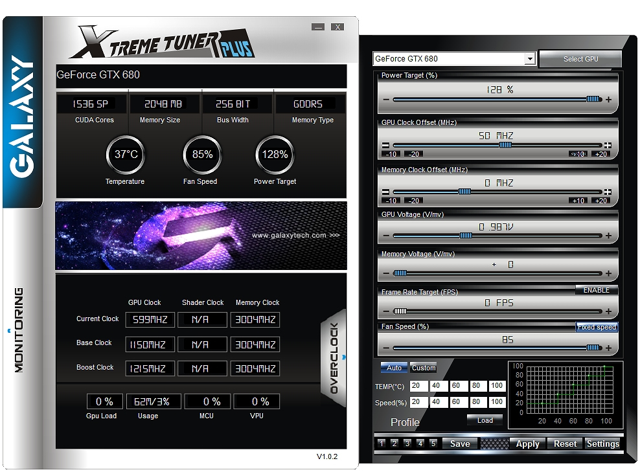The height and width of the screenshot is (472, 640).
Task: Increase Frame Rate Target with plus icon
Action: 608,311
